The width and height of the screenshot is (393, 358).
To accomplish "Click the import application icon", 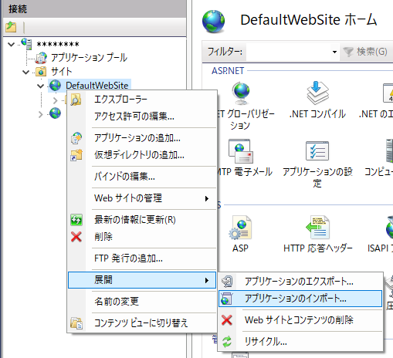I will [227, 299].
